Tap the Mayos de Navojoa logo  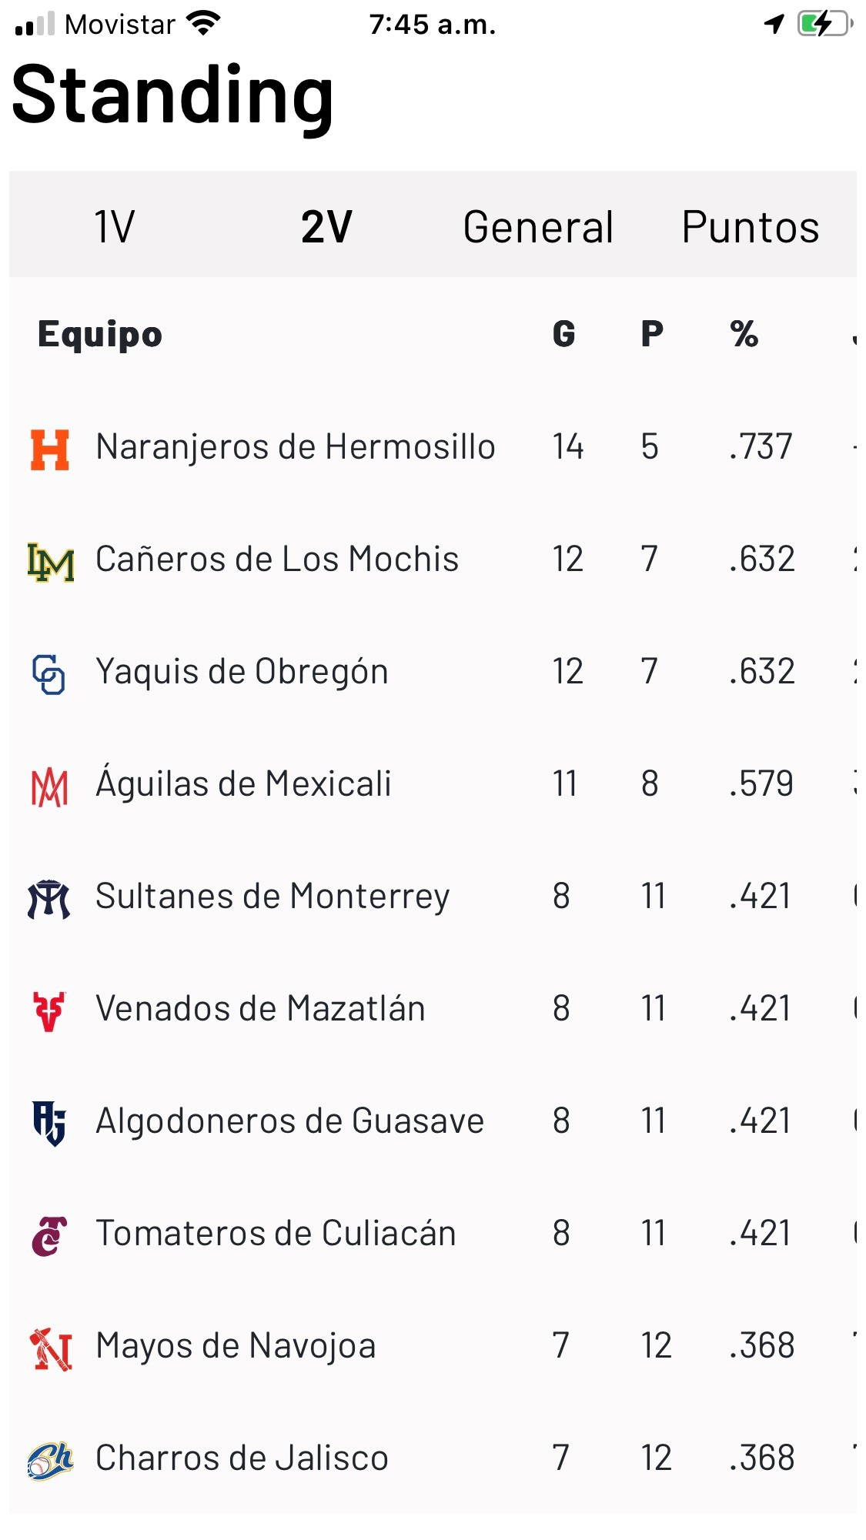pyautogui.click(x=51, y=1348)
